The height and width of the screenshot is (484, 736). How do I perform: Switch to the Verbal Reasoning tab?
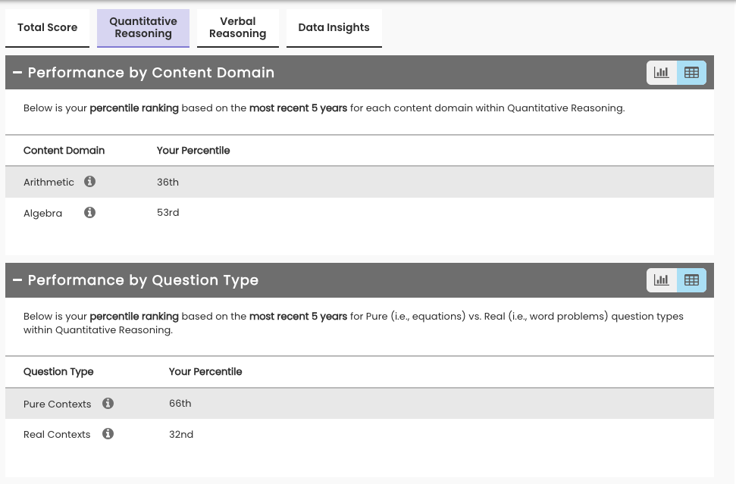237,28
